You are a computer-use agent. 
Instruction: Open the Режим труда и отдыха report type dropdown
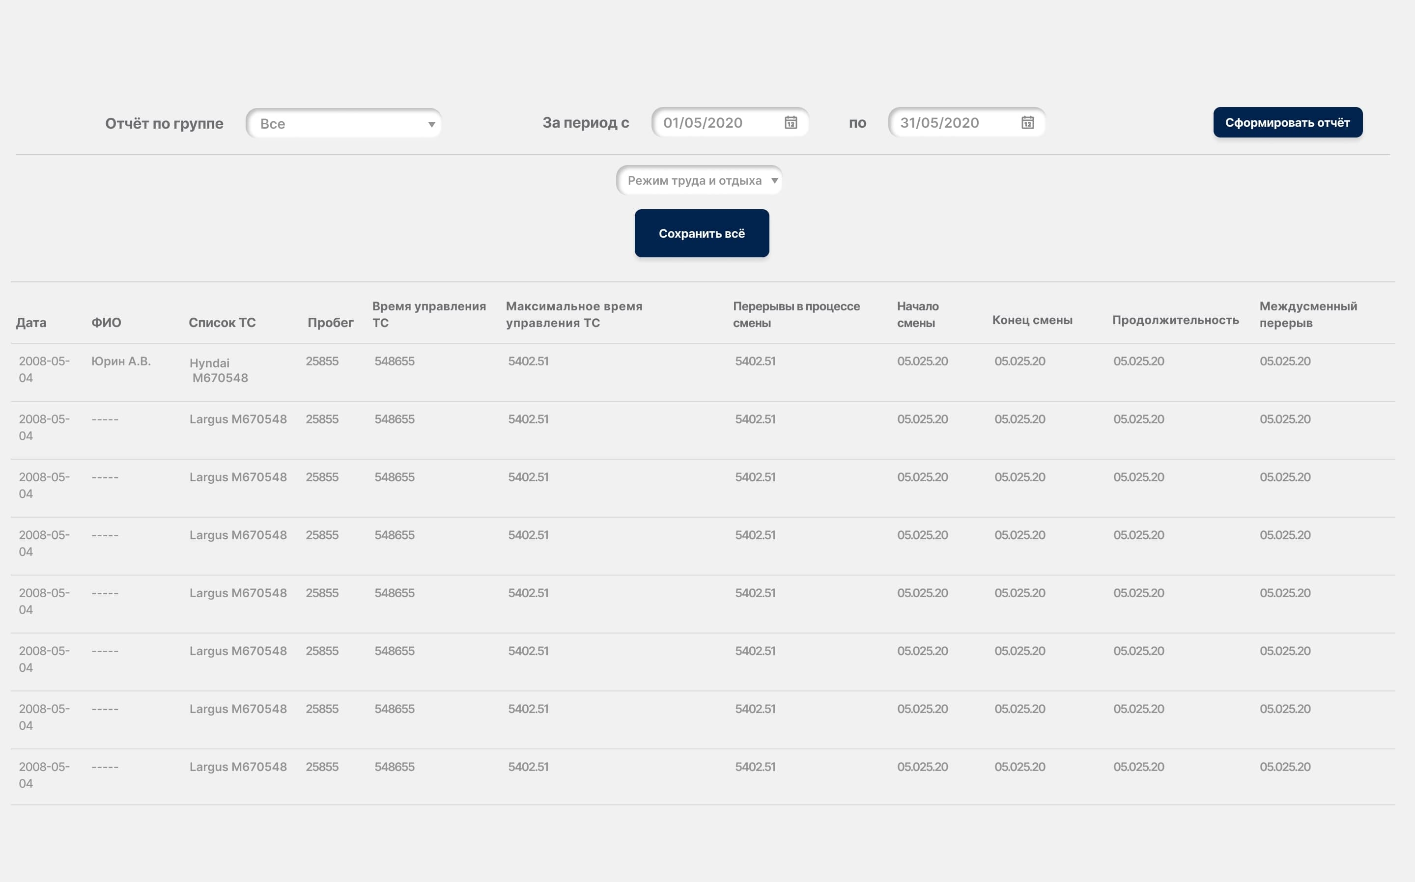(700, 181)
